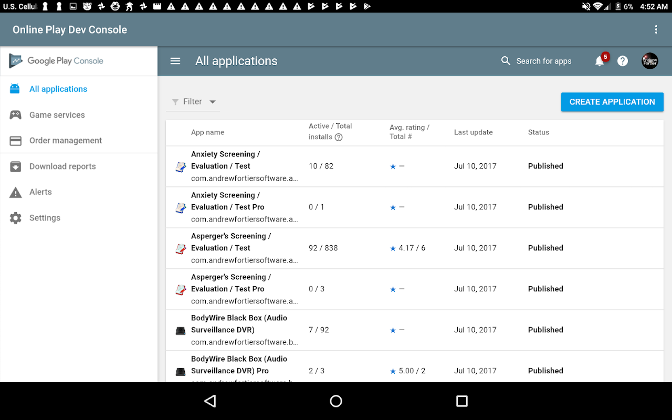Click the hamburger menu icon
Viewport: 672px width, 420px height.
(x=175, y=61)
